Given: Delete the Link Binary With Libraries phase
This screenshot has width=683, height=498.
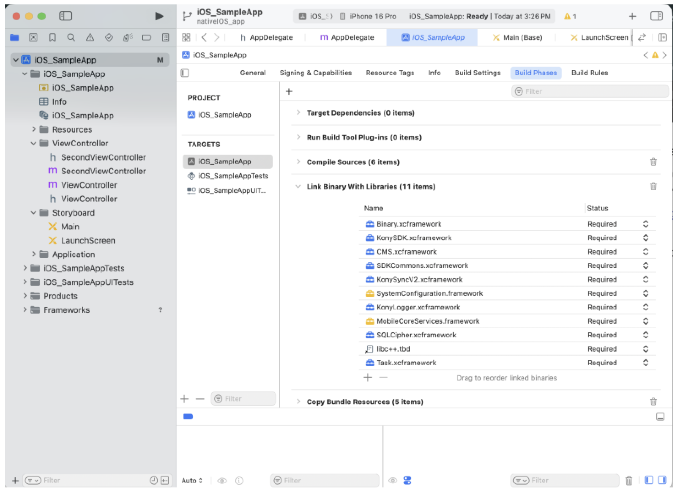Looking at the screenshot, I should pyautogui.click(x=653, y=186).
